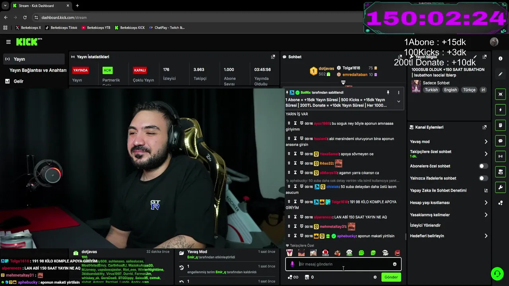Click the lightning bolt icon in right sidebar
The height and width of the screenshot is (286, 509).
point(500,110)
